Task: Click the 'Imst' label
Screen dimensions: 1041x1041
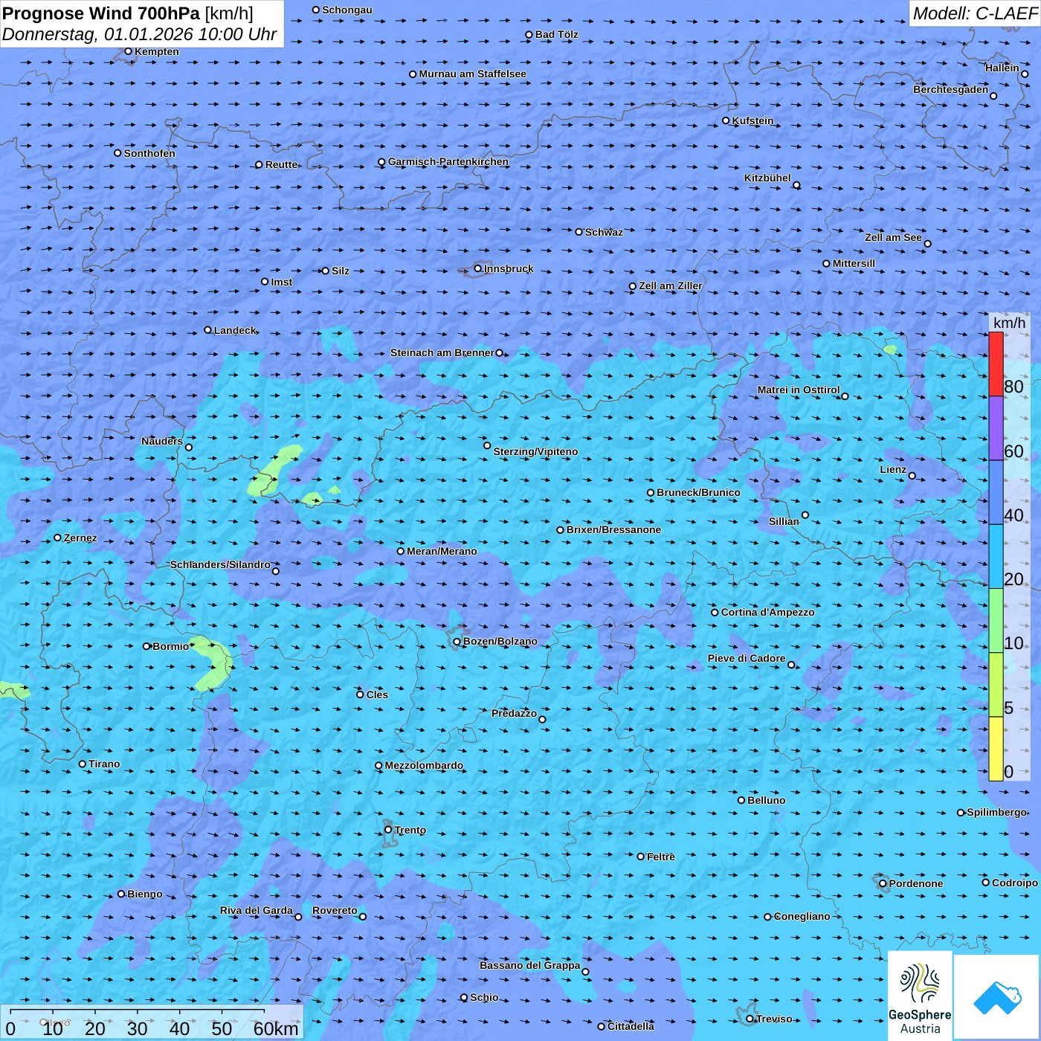Action: click(282, 282)
